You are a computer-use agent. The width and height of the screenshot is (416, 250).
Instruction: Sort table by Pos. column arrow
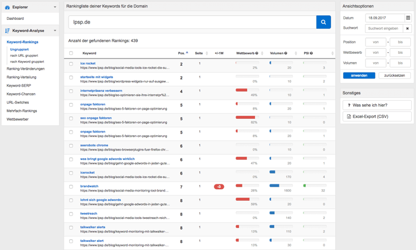coord(187,53)
